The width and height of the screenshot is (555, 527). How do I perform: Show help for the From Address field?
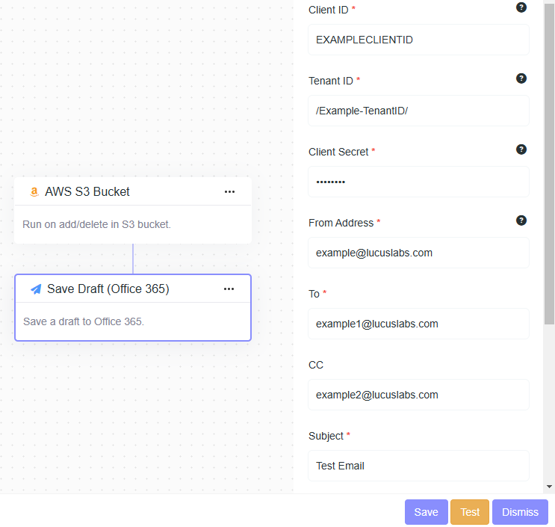tap(521, 221)
